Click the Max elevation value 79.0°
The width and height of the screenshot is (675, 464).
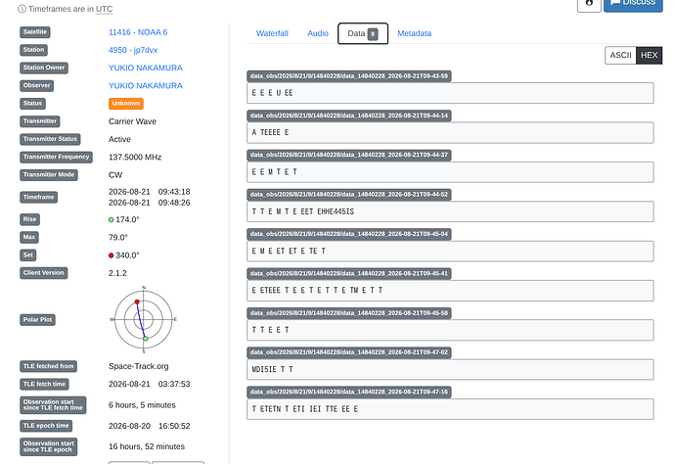pyautogui.click(x=118, y=238)
